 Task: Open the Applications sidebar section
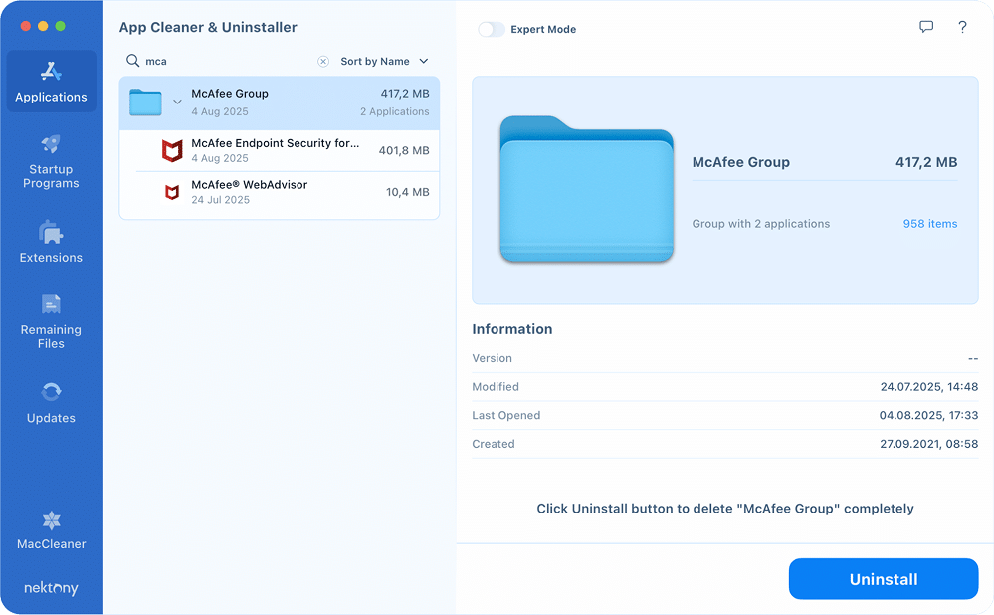click(x=51, y=82)
